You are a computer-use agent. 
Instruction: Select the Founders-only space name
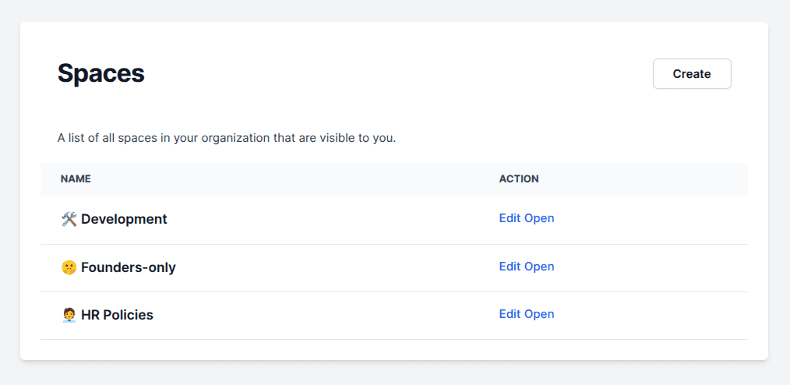[129, 268]
